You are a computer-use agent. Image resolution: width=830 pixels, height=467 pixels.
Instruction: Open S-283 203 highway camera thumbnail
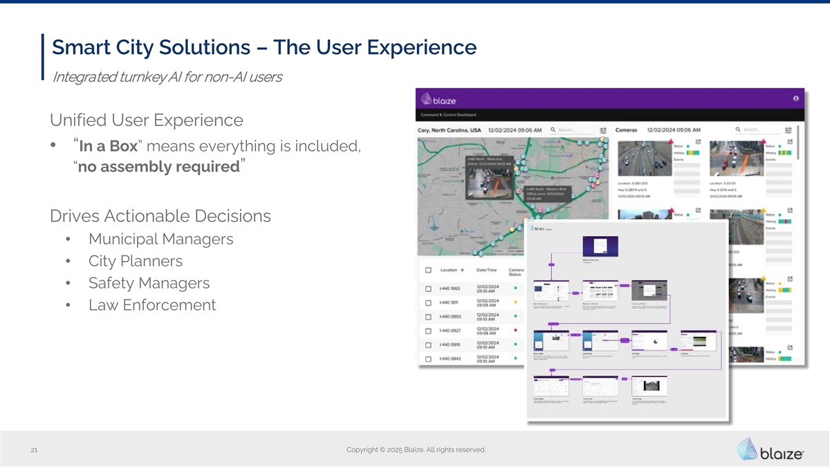click(x=645, y=158)
